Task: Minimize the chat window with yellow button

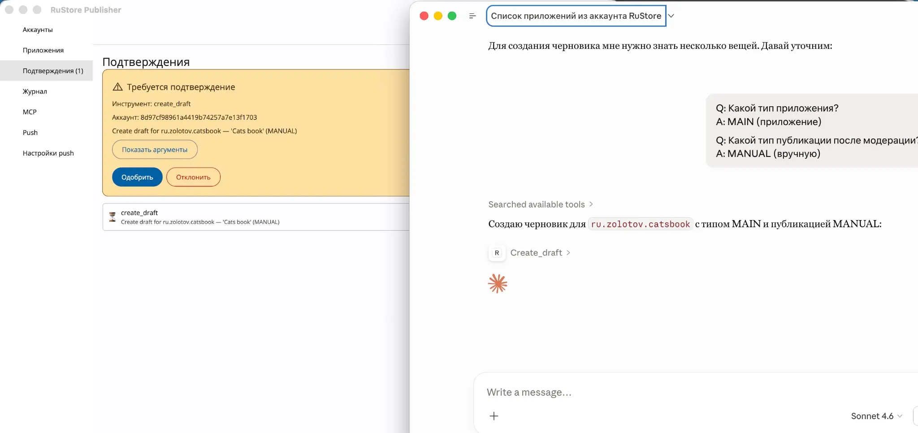Action: pyautogui.click(x=438, y=16)
